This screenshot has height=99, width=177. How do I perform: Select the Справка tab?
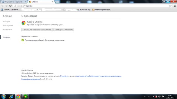[x=41, y=2]
